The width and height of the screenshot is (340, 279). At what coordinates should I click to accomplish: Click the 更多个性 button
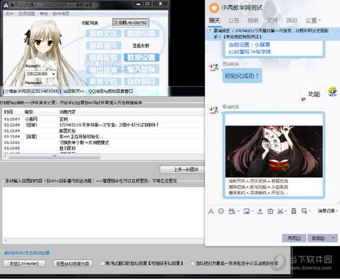pyautogui.click(x=104, y=81)
